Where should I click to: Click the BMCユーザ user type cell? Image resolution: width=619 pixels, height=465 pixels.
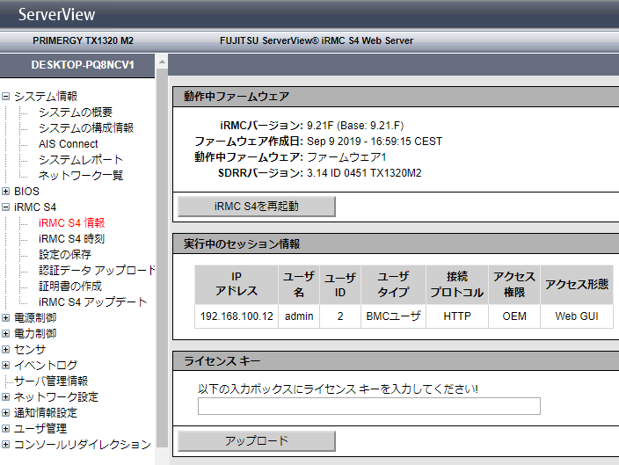(394, 316)
